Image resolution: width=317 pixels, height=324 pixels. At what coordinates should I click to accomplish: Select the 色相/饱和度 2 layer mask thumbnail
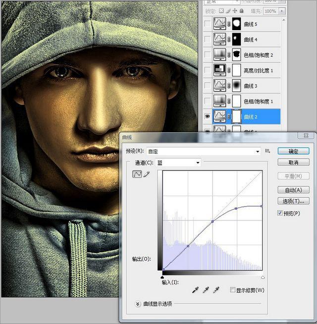(x=236, y=54)
